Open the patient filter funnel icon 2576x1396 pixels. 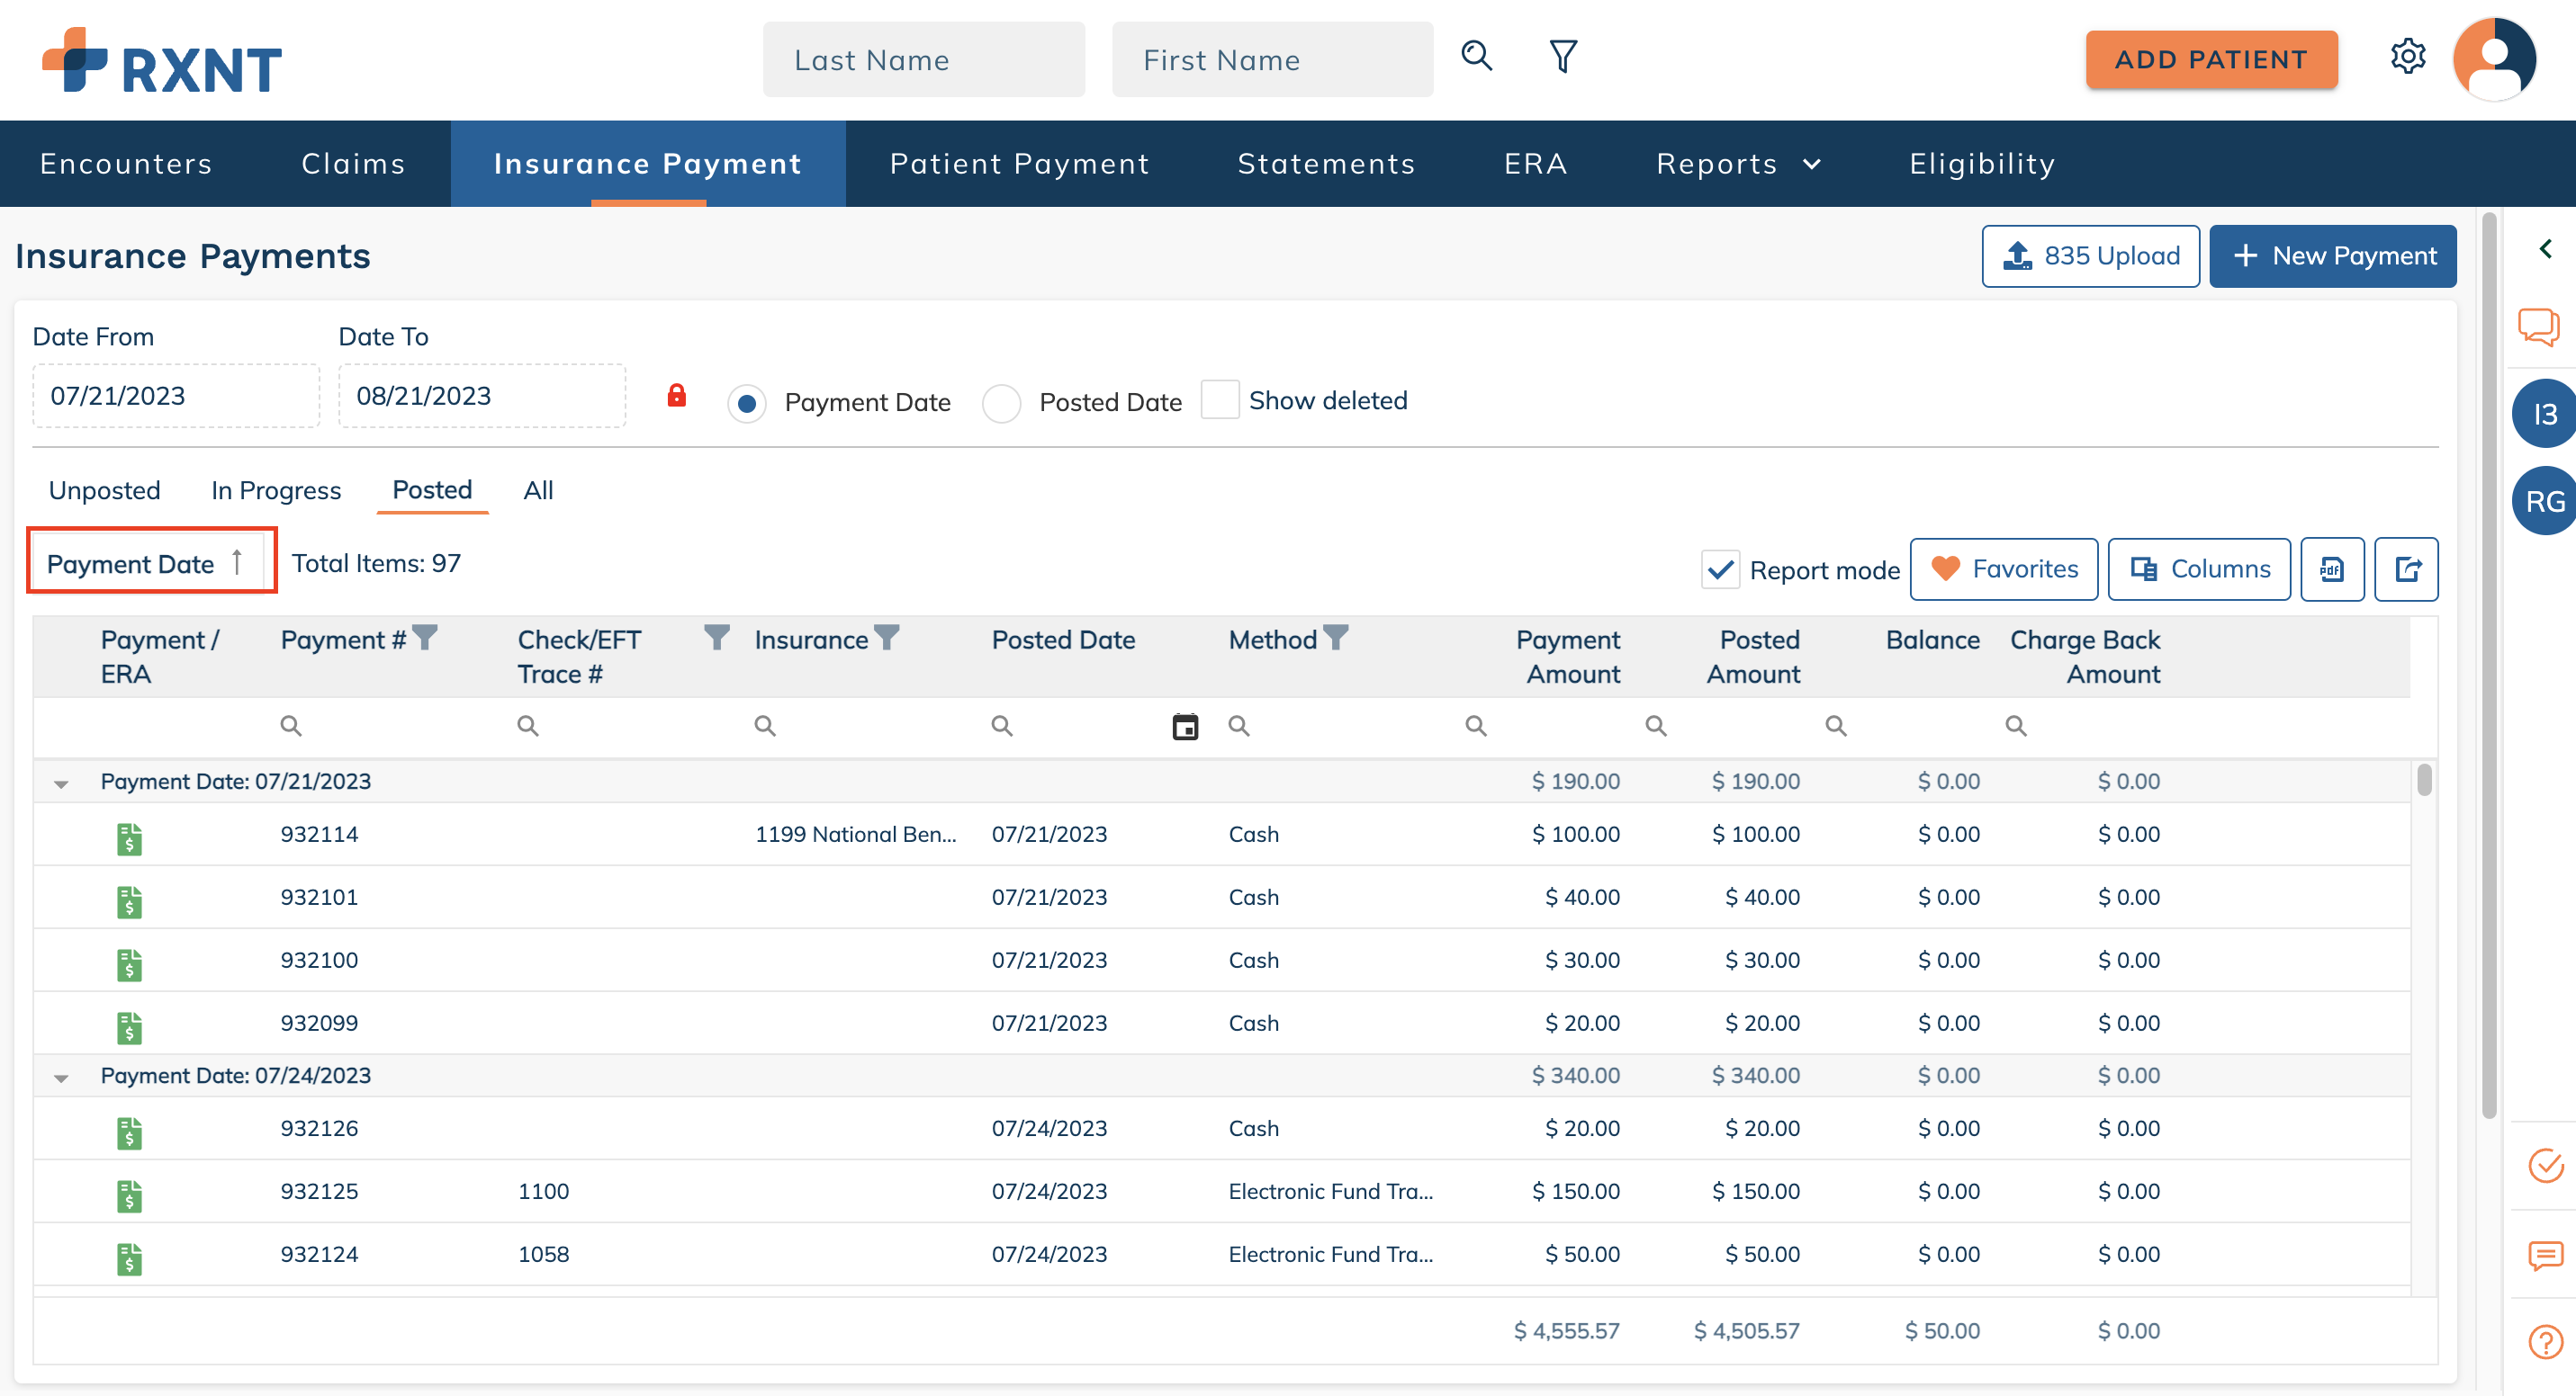[x=1563, y=56]
